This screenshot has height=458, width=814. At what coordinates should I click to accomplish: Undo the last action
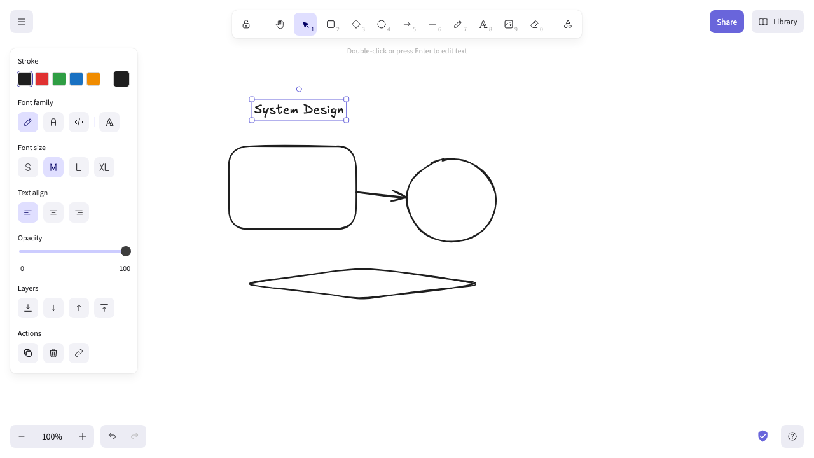112,436
